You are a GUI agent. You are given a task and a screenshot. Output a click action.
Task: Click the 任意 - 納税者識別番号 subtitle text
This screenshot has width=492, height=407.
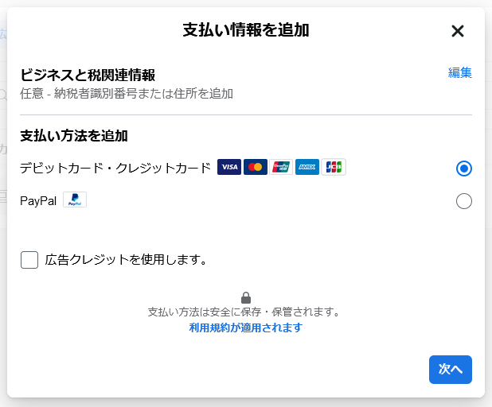[127, 94]
